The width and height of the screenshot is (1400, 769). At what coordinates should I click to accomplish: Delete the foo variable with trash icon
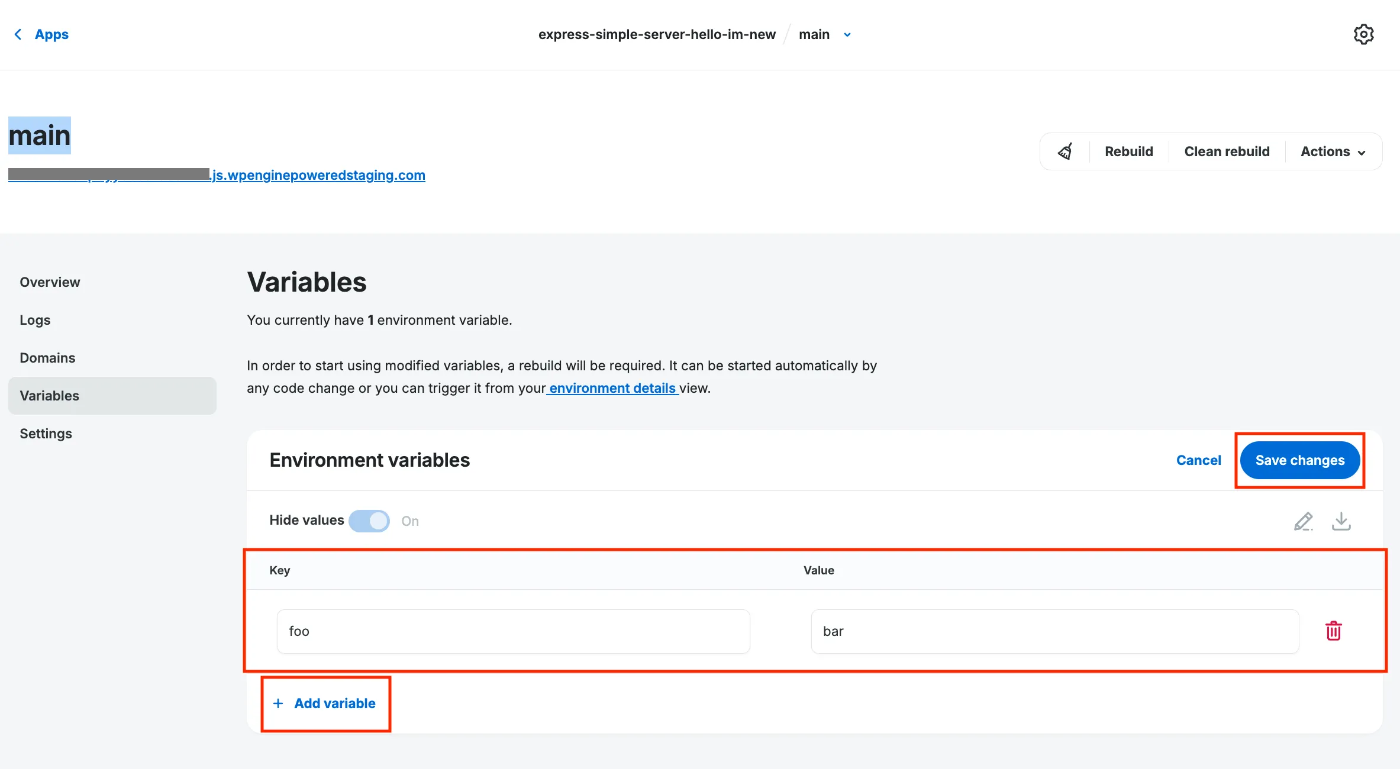coord(1333,631)
